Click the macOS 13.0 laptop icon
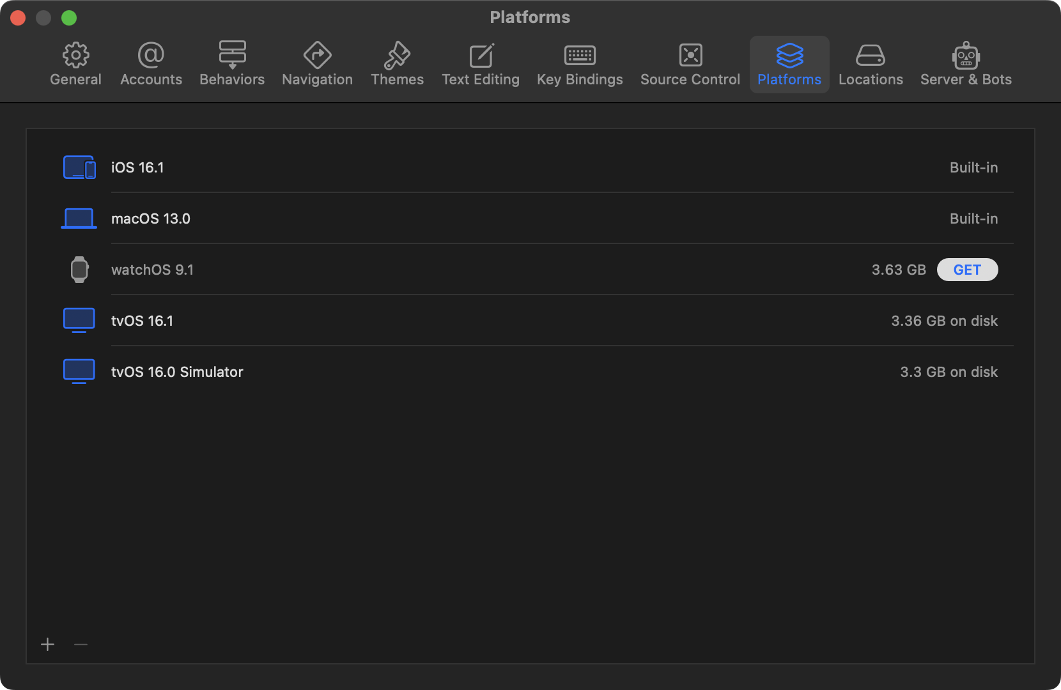1061x690 pixels. click(x=79, y=218)
